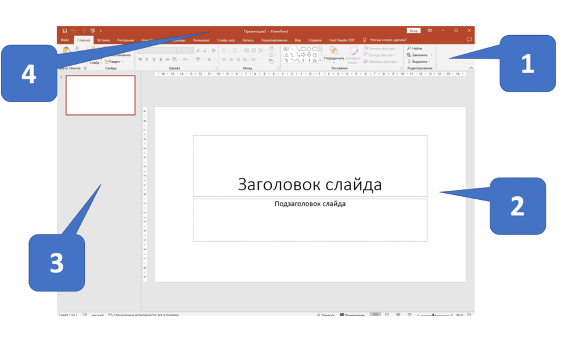
Task: Align text left in Абзац group
Action: pos(224,60)
